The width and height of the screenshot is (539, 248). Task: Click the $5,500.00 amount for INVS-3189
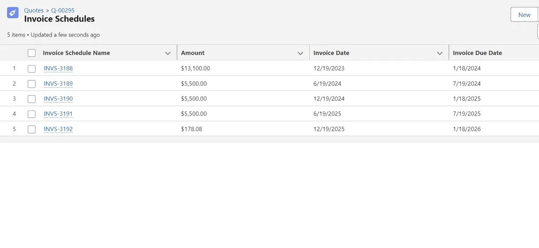194,84
